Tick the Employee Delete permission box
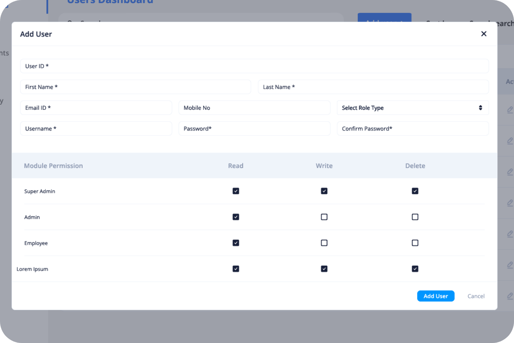This screenshot has height=343, width=514. coord(415,243)
